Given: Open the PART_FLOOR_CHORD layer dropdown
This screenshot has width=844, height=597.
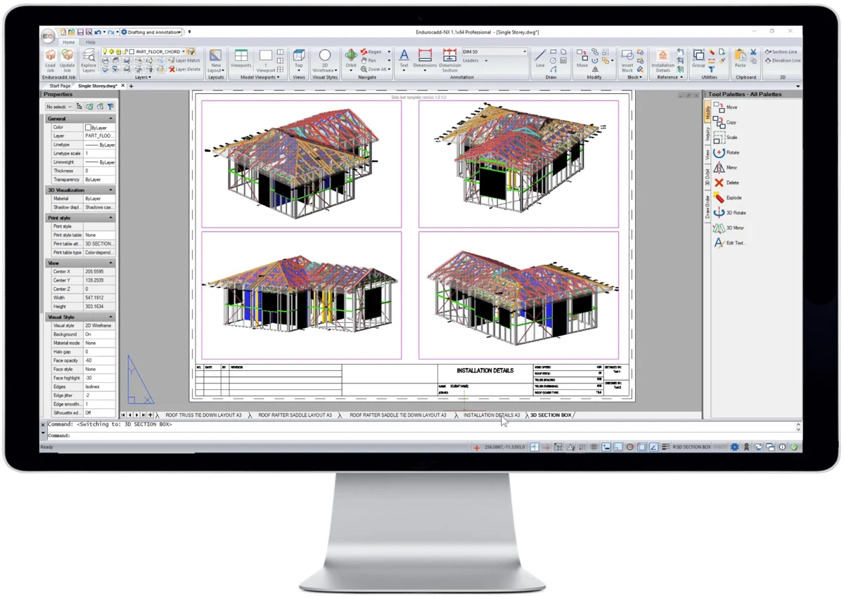Looking at the screenshot, I should pos(183,52).
